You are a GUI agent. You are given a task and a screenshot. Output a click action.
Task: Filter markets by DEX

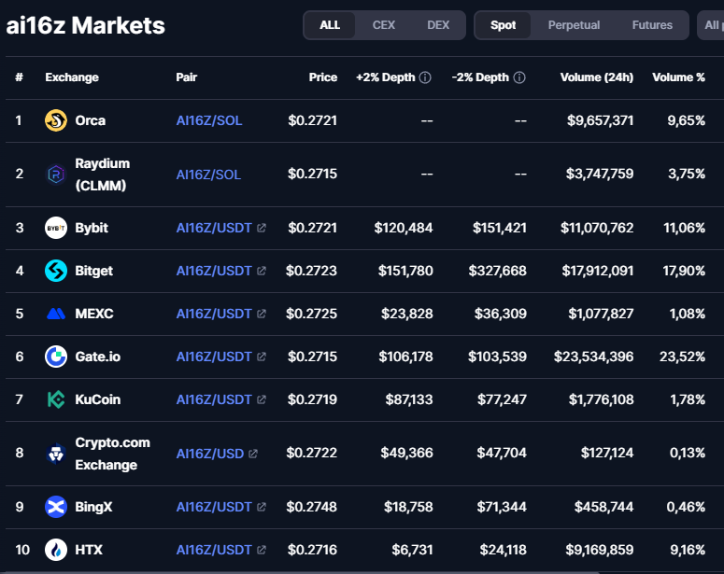tap(438, 25)
